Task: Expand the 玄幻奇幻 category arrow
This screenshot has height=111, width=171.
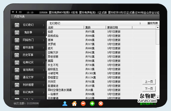Action: (x=43, y=25)
